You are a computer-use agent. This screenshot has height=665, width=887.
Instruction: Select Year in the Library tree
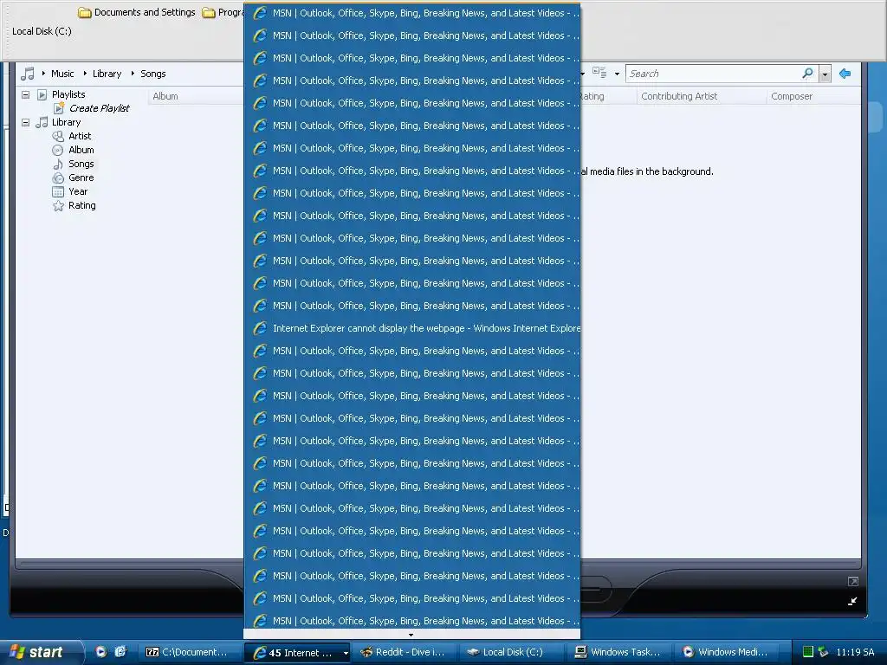[78, 191]
